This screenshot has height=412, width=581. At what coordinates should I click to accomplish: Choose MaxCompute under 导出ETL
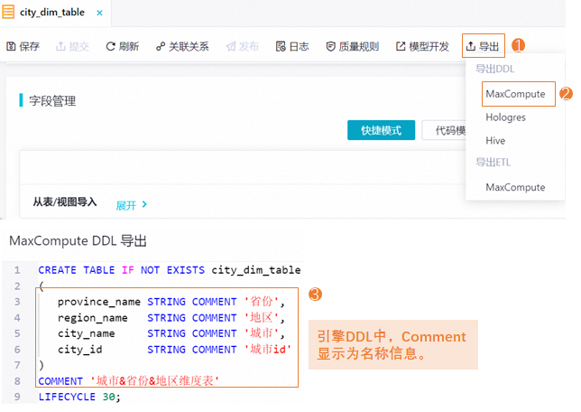tap(515, 187)
